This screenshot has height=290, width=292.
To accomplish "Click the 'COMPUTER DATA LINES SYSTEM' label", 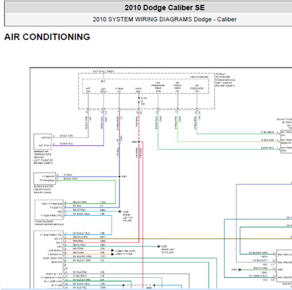I will click(x=125, y=252).
